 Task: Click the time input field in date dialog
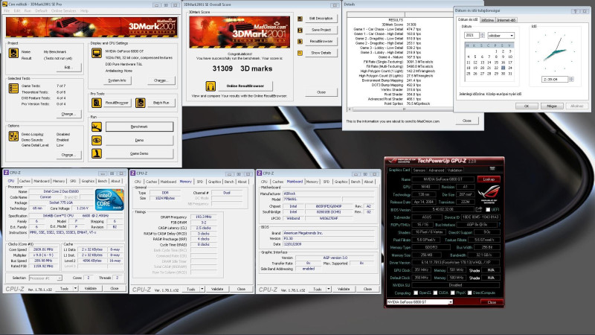555,80
